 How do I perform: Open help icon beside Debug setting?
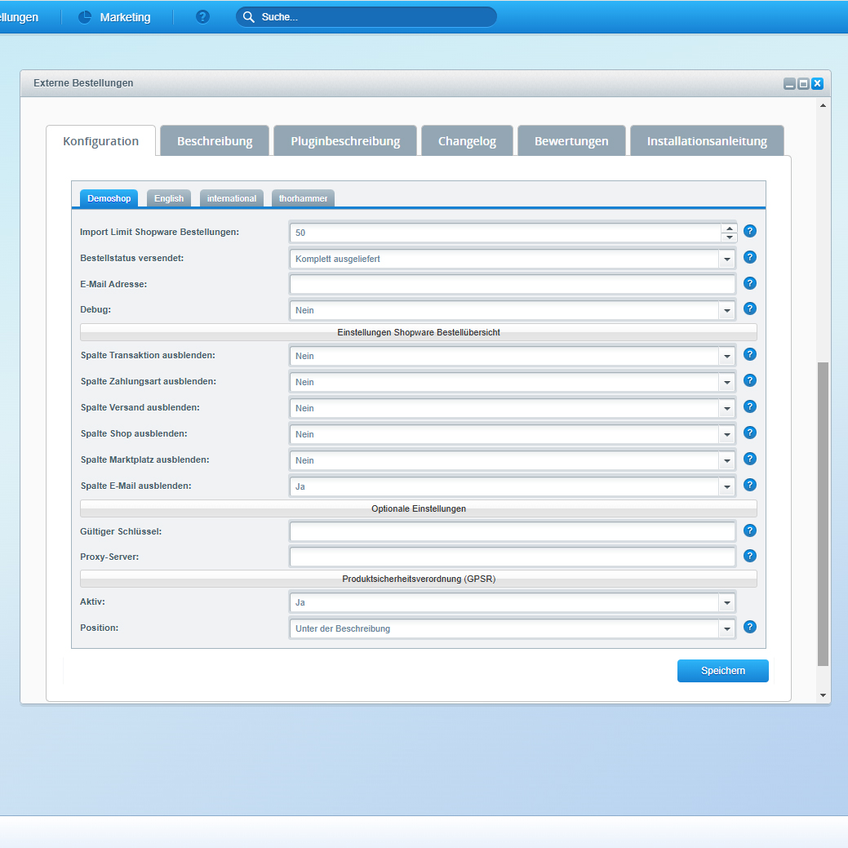coord(750,309)
